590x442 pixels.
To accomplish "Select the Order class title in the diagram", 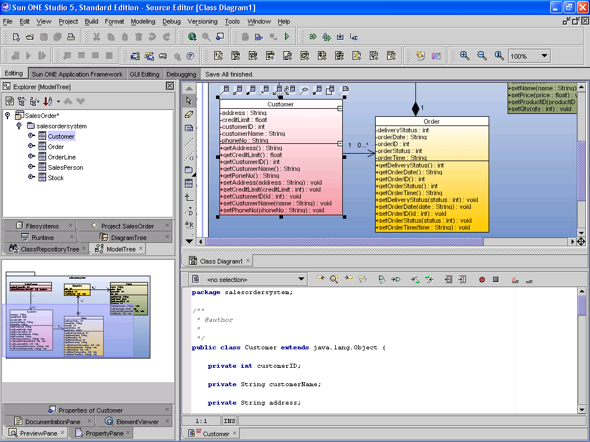I will click(432, 121).
